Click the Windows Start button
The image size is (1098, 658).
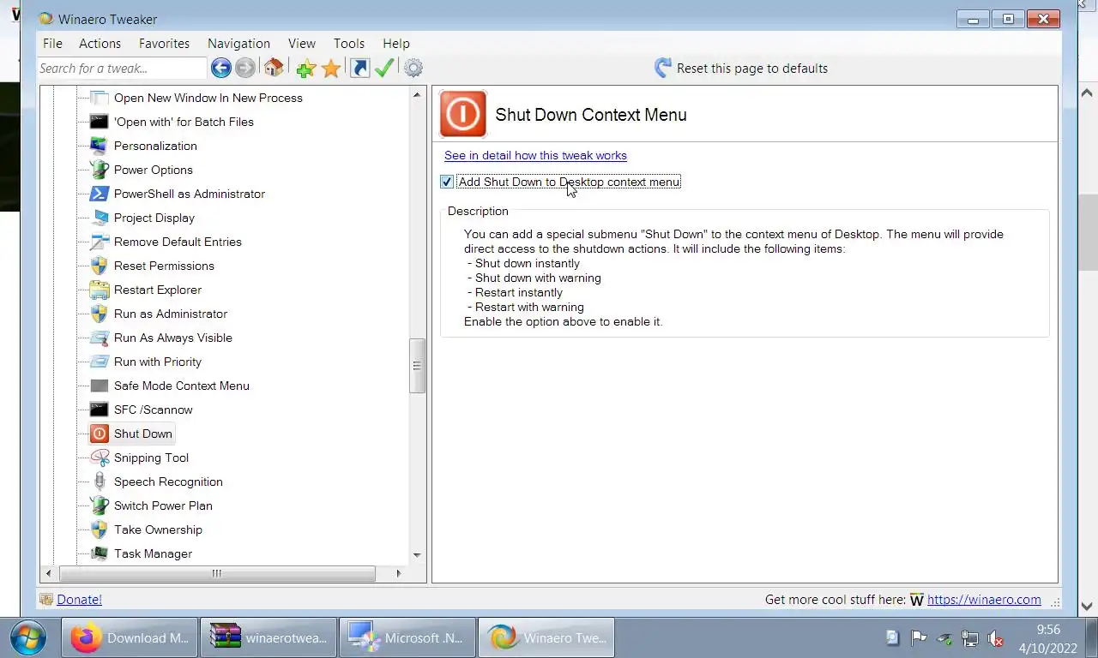[x=28, y=637]
